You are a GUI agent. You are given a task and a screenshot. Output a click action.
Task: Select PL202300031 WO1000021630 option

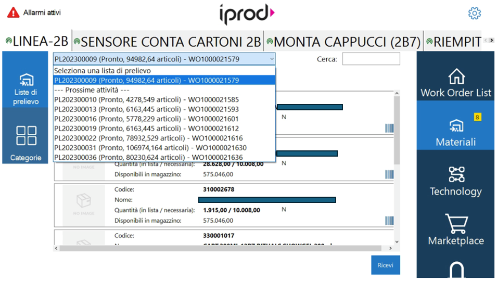[x=164, y=148]
